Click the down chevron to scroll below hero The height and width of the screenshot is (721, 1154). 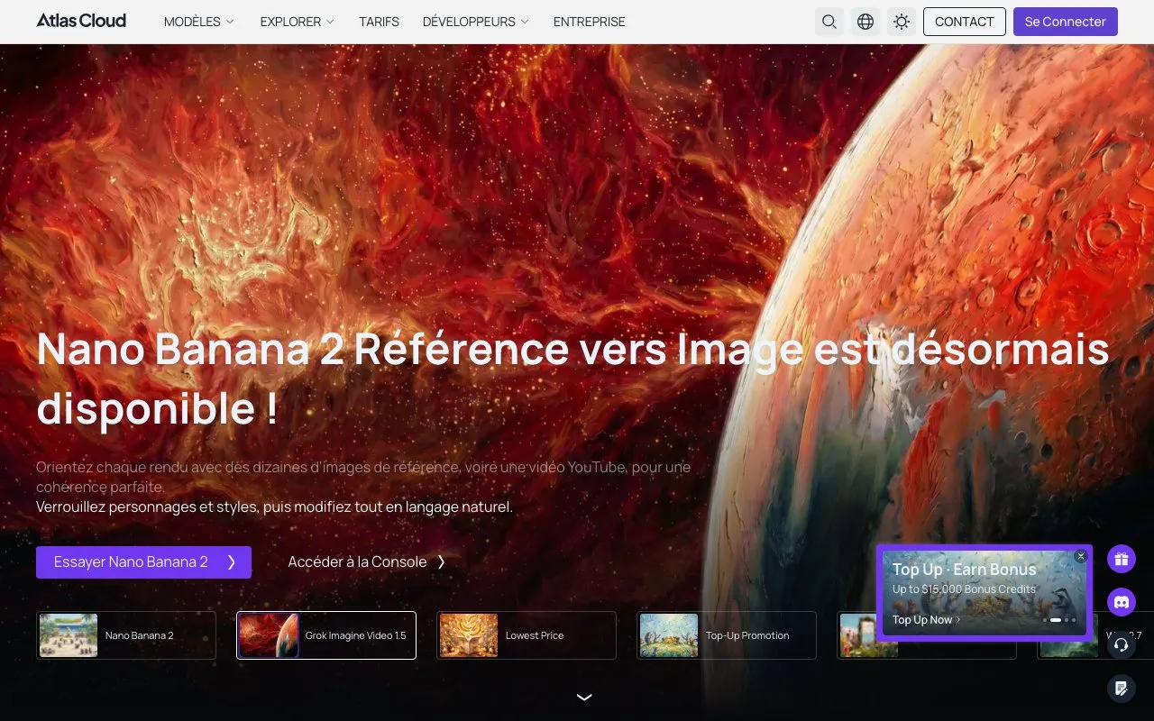coord(584,697)
